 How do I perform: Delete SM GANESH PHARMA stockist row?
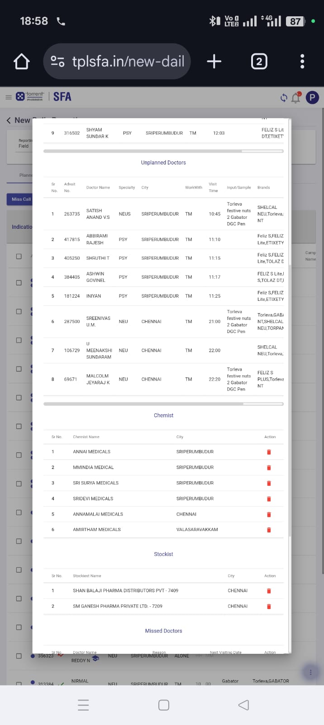269,606
